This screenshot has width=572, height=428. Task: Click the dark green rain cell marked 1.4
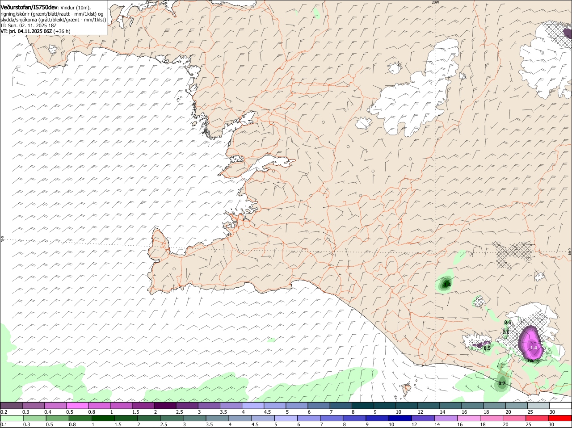[446, 284]
